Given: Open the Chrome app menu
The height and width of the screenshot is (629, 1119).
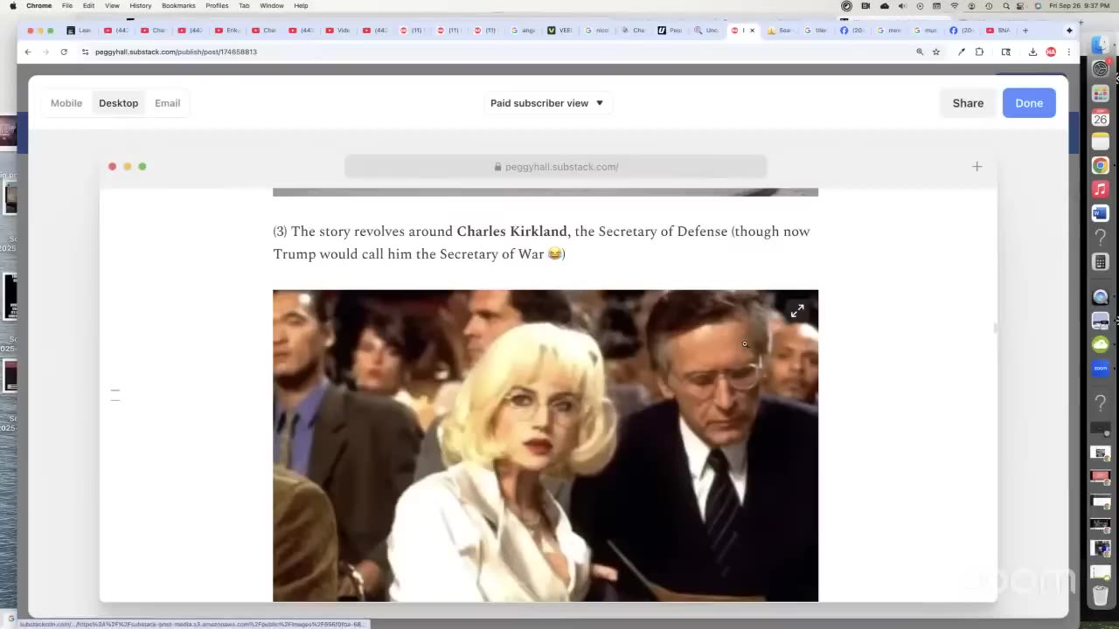Looking at the screenshot, I should 38,5.
